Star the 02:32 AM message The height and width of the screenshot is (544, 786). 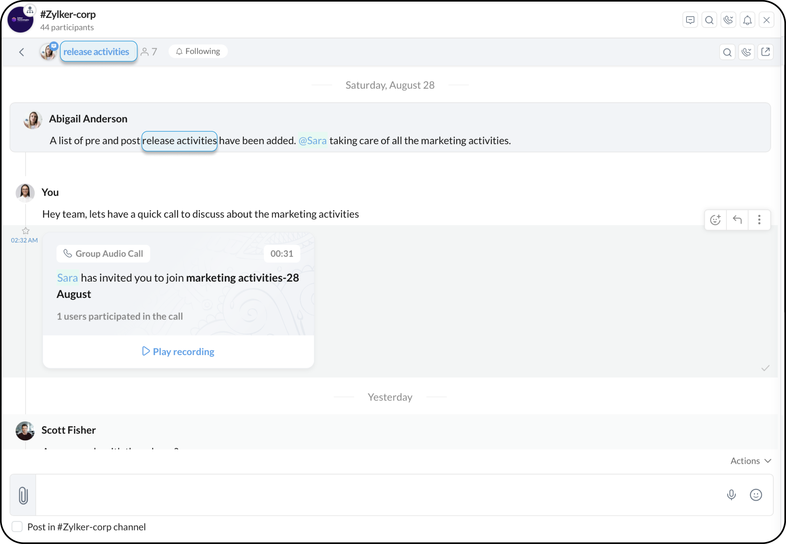tap(26, 231)
